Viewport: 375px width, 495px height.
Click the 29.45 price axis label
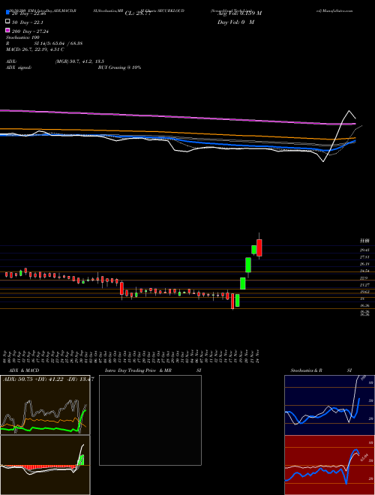(x=364, y=250)
